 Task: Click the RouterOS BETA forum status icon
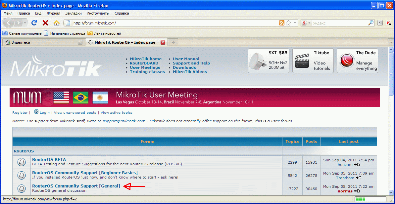coord(22,162)
